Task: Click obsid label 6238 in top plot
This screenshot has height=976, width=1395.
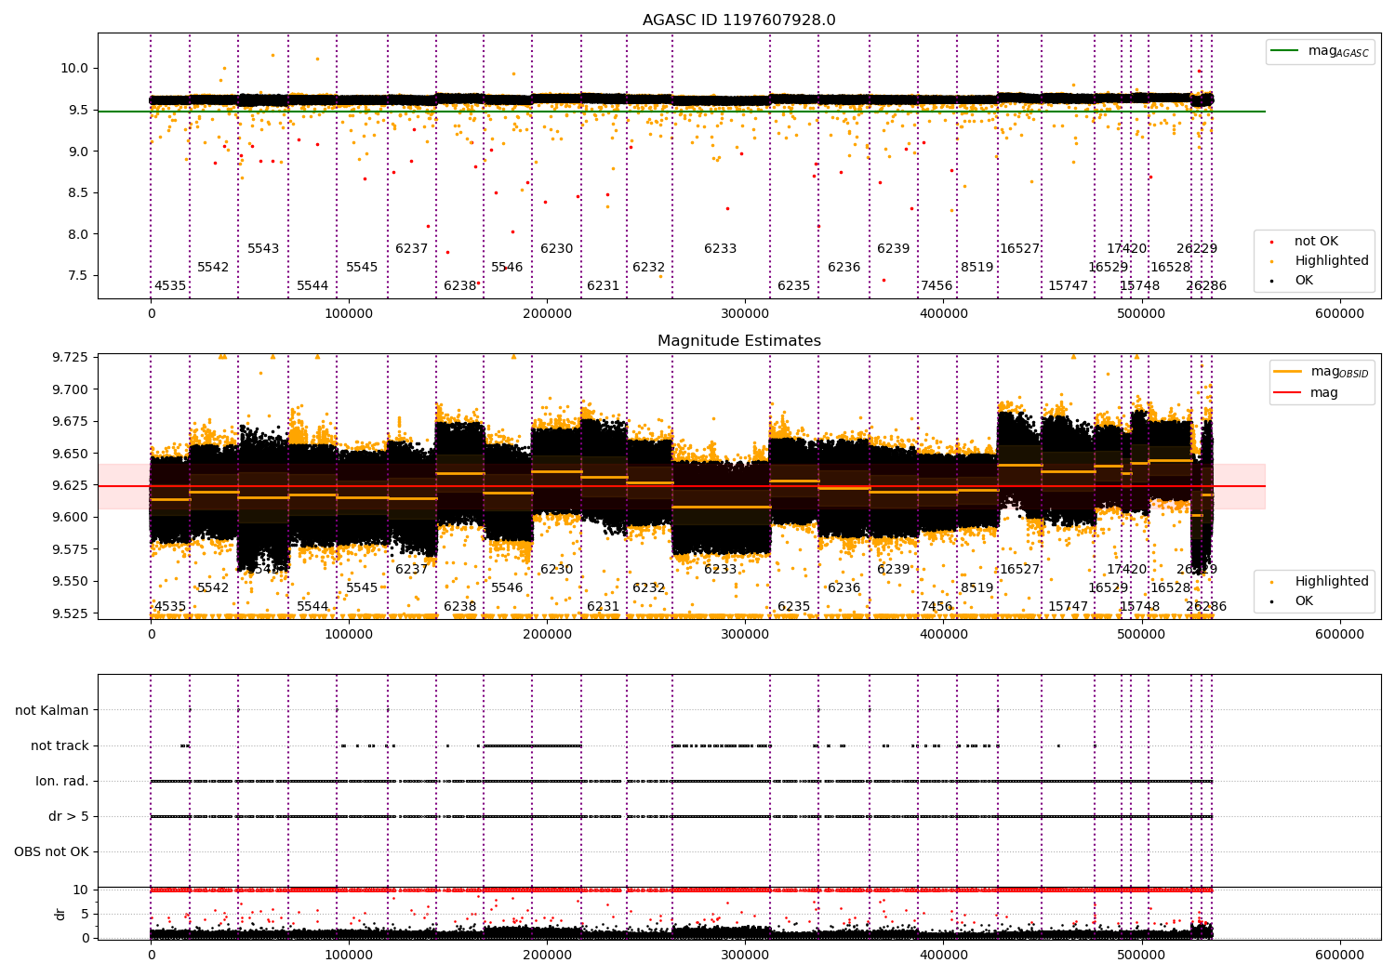Action: (x=460, y=286)
